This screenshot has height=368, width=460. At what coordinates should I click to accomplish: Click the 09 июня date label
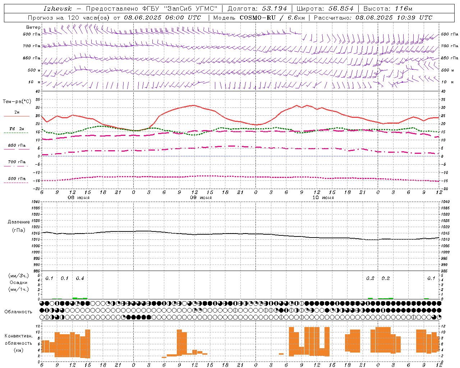point(201,198)
